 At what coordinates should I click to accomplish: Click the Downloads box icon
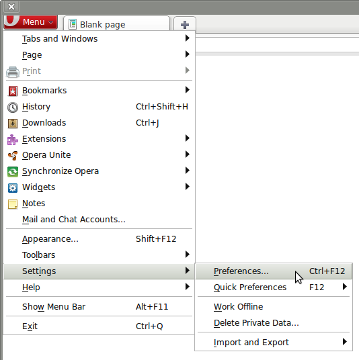13,124
